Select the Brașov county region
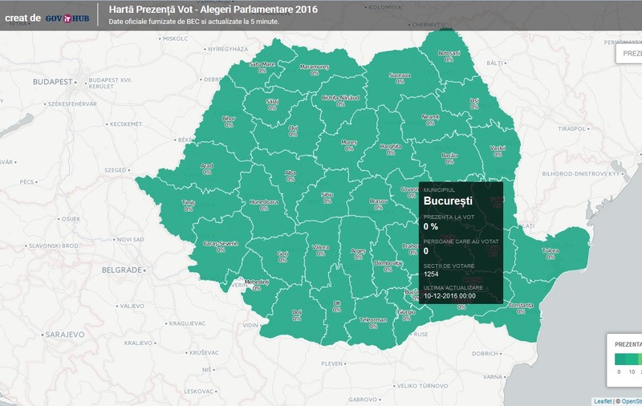Screen dimensions: 642x406 pyautogui.click(x=378, y=205)
